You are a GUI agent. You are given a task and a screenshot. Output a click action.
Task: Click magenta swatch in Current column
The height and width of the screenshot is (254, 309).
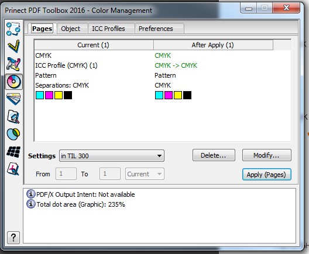[x=49, y=95]
